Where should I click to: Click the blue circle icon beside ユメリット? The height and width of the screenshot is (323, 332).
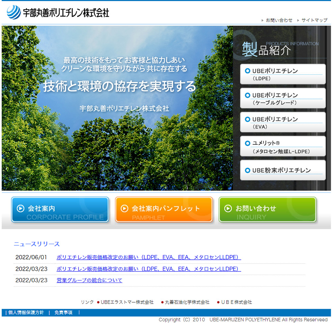247,143
